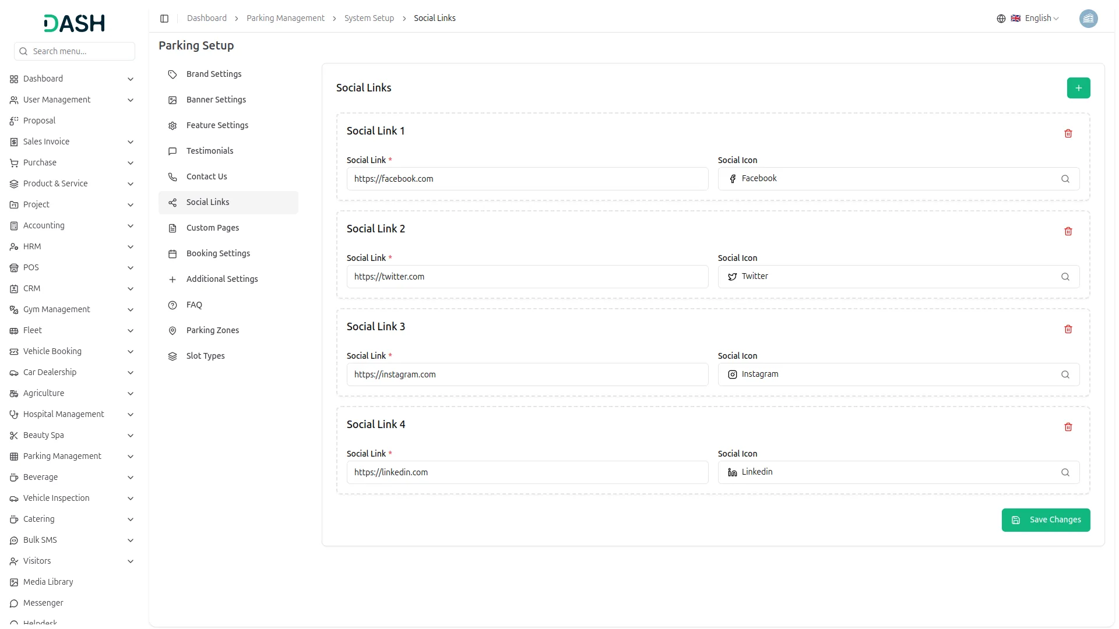Delete Social Link 1 with trash icon
Image resolution: width=1119 pixels, height=629 pixels.
click(x=1068, y=133)
